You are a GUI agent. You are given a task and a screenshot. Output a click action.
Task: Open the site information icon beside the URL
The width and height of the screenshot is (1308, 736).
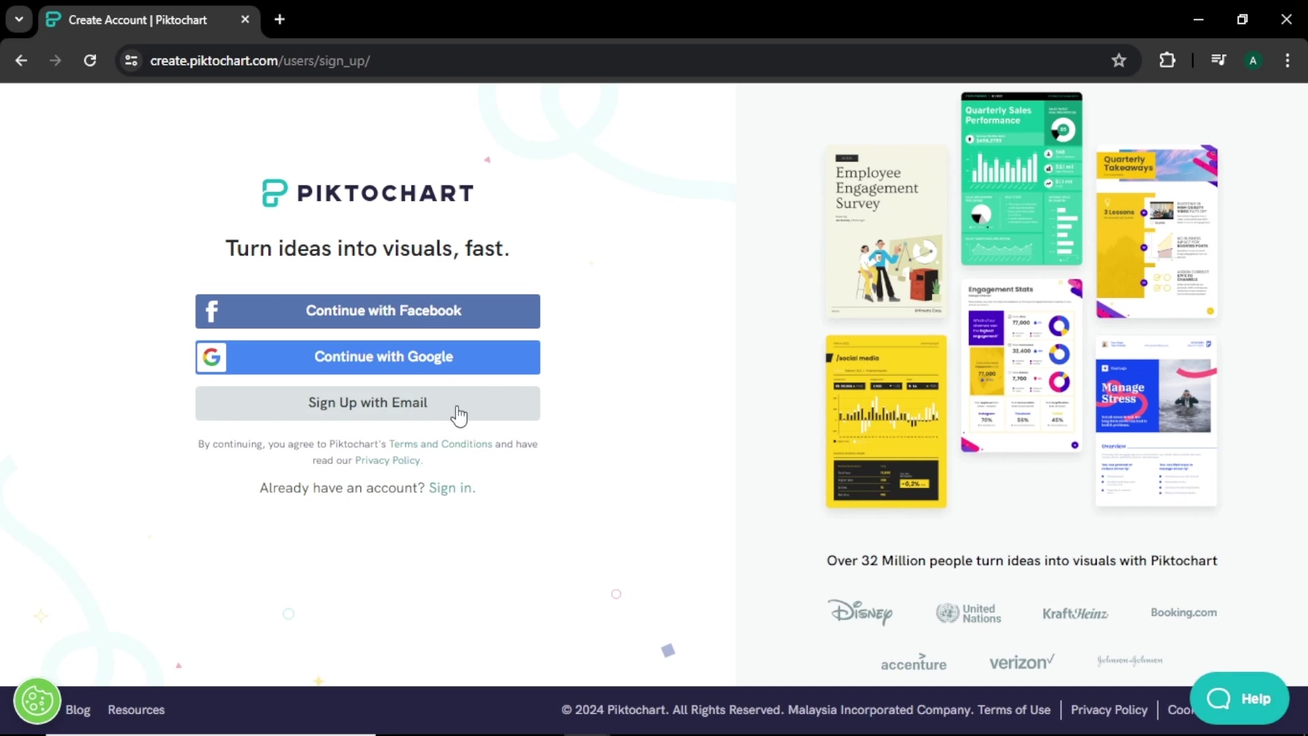pos(131,61)
